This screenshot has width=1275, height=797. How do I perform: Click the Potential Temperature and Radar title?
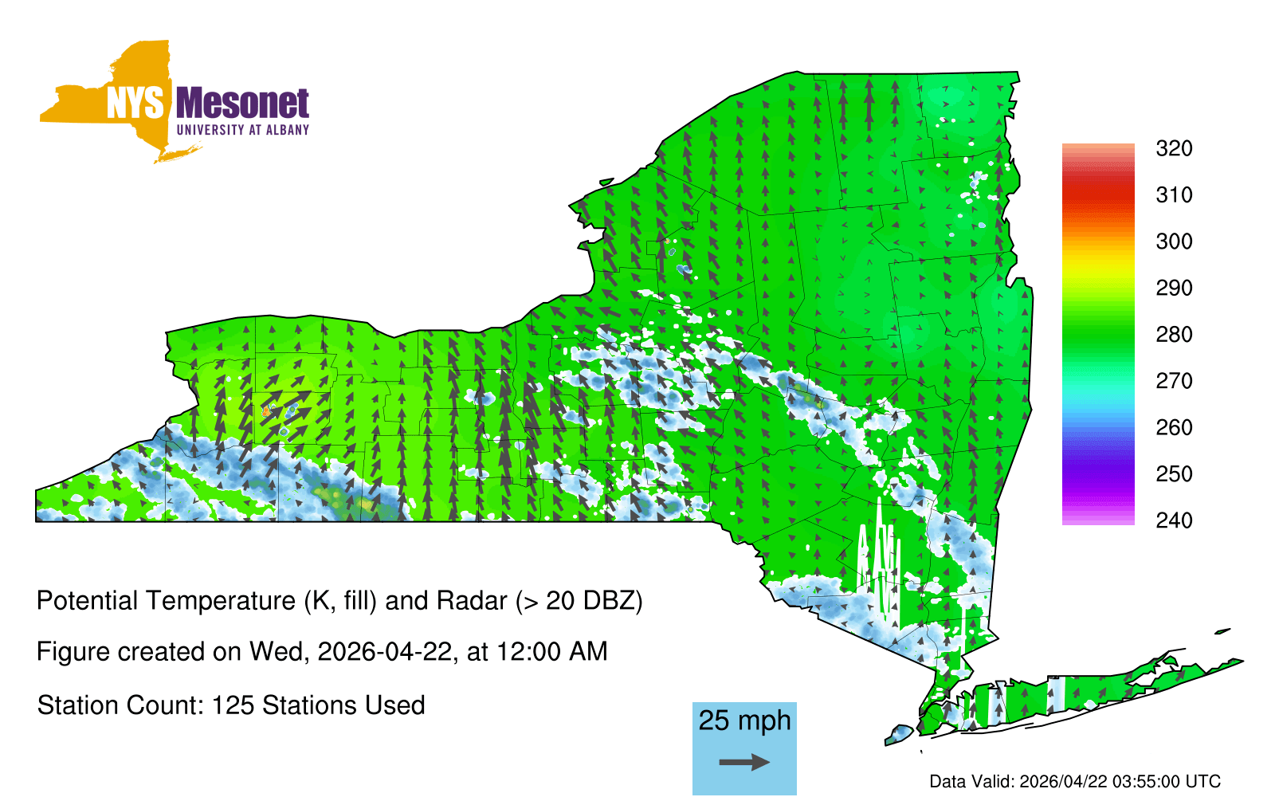[x=339, y=600]
